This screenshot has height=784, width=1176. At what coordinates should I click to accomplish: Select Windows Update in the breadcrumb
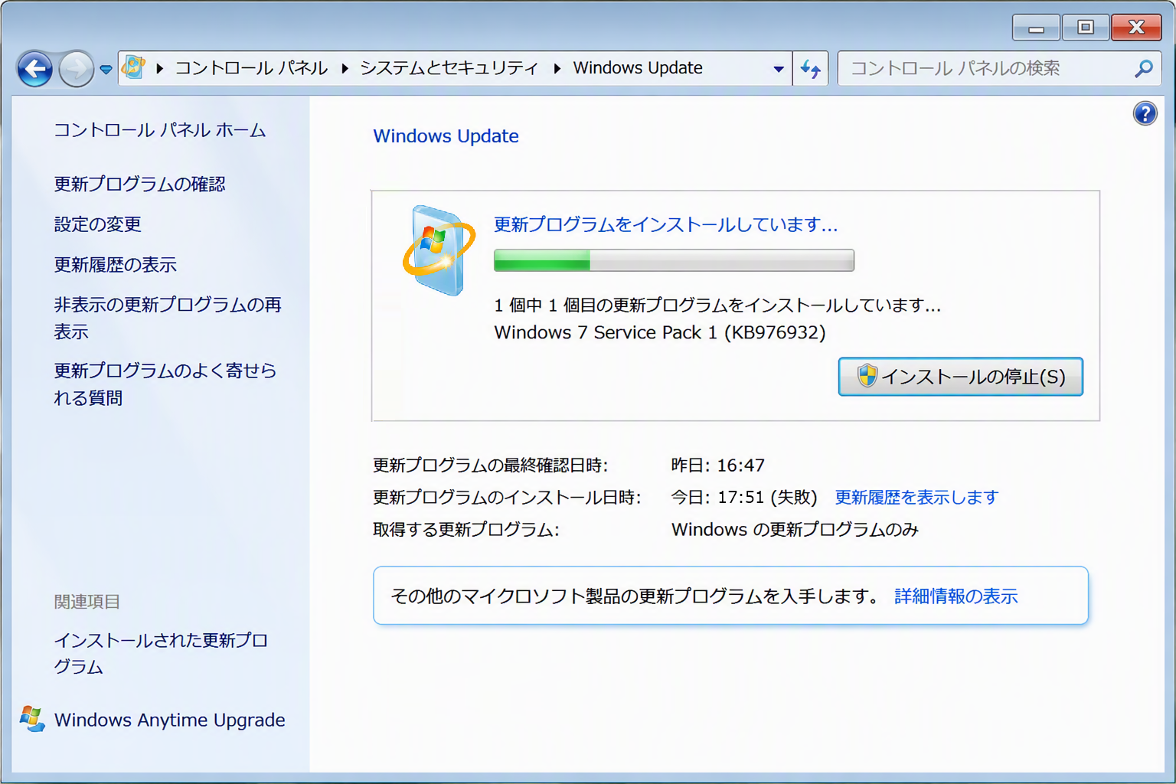pyautogui.click(x=638, y=68)
